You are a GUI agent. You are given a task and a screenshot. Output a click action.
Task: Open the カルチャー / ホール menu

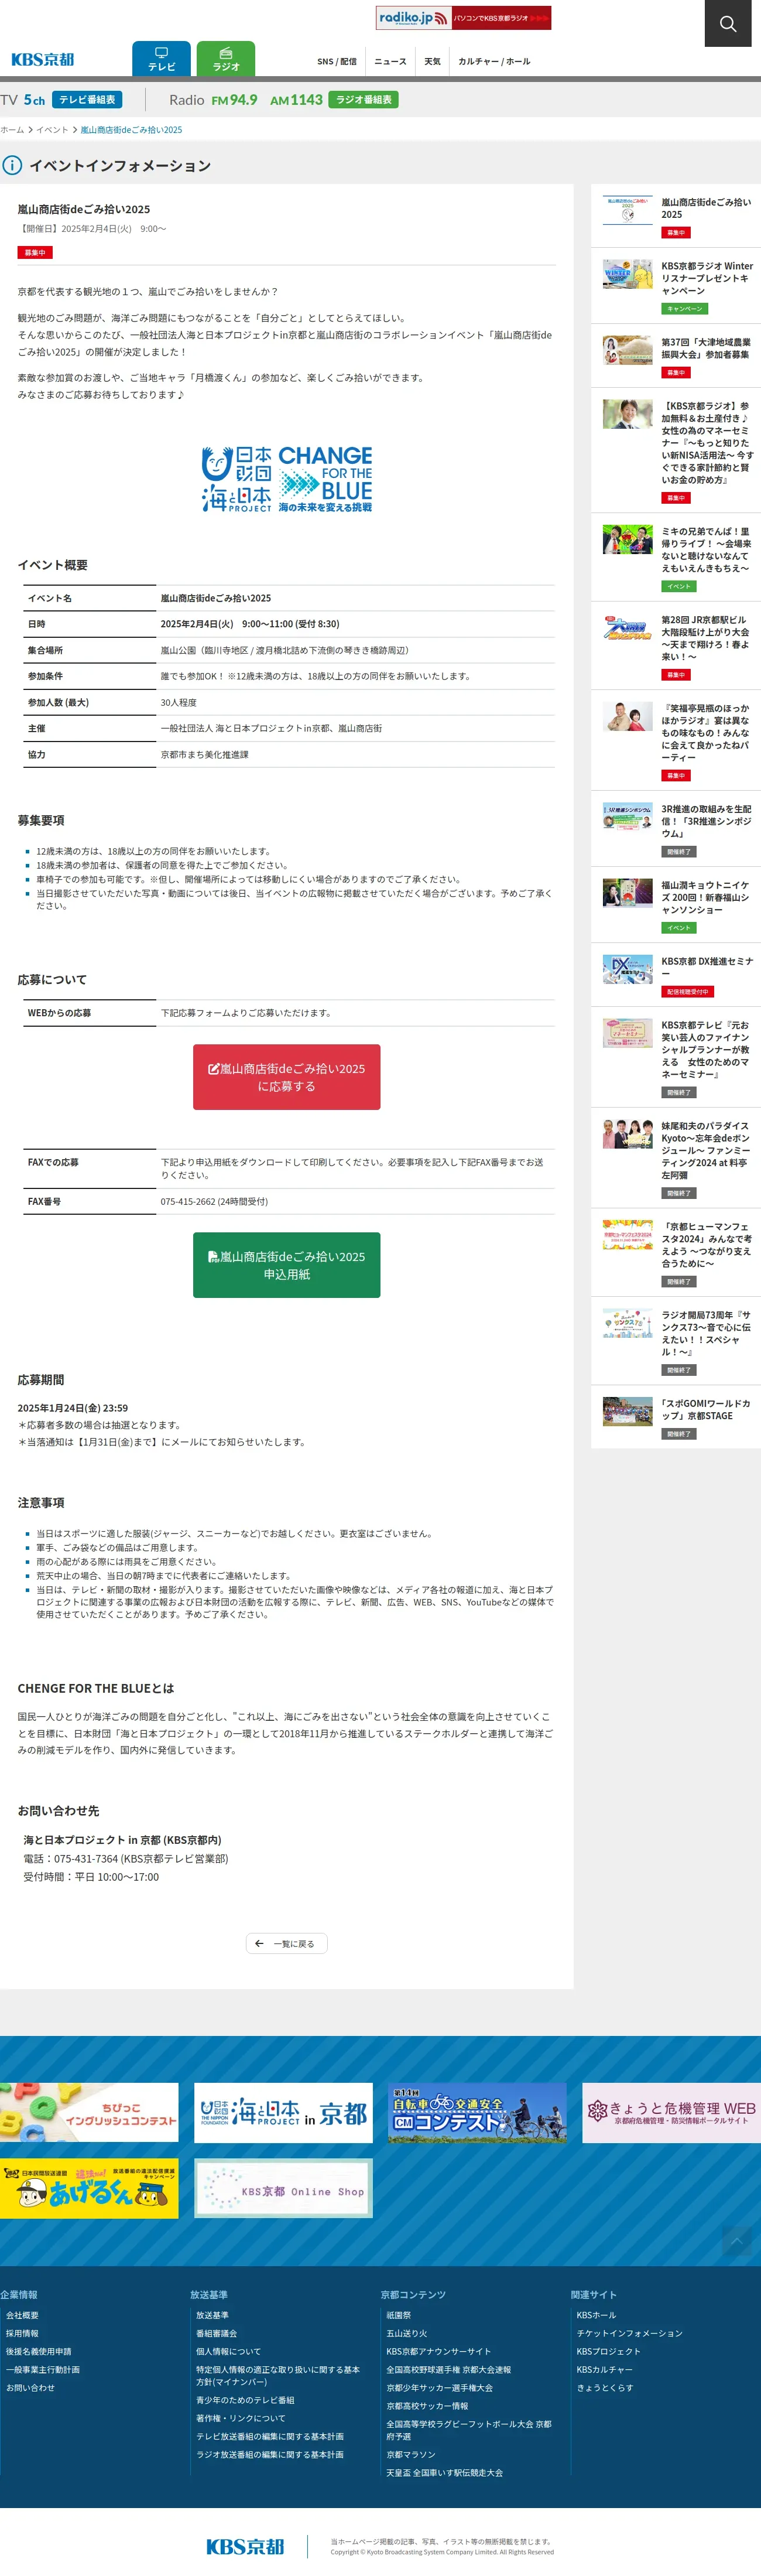pos(494,62)
